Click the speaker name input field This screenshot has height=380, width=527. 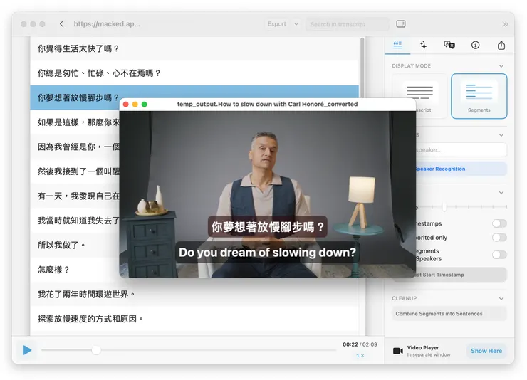point(461,149)
